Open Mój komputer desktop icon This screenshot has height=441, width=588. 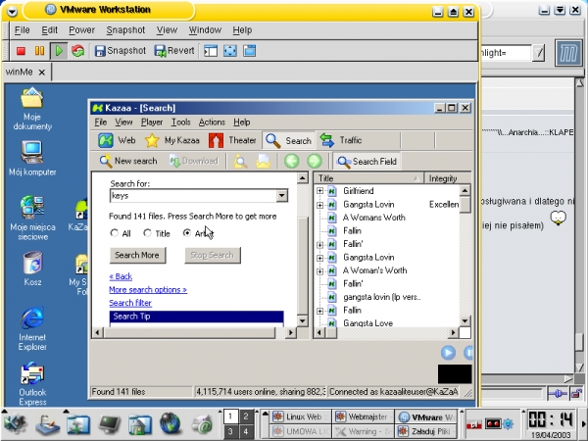pos(32,158)
